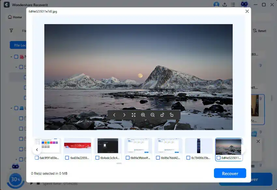Go to Home in main window
The width and height of the screenshot is (277, 190).
pos(15,17)
